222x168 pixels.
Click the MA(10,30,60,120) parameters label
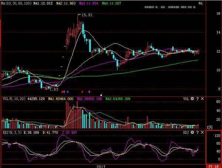pos(16,3)
